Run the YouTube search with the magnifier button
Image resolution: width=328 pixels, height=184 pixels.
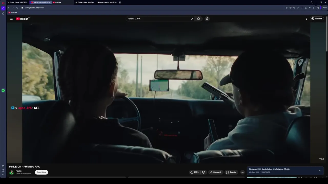[198, 19]
